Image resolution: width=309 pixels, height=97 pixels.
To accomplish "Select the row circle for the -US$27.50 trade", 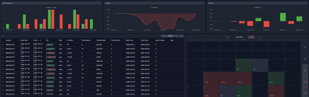I will tap(3, 73).
